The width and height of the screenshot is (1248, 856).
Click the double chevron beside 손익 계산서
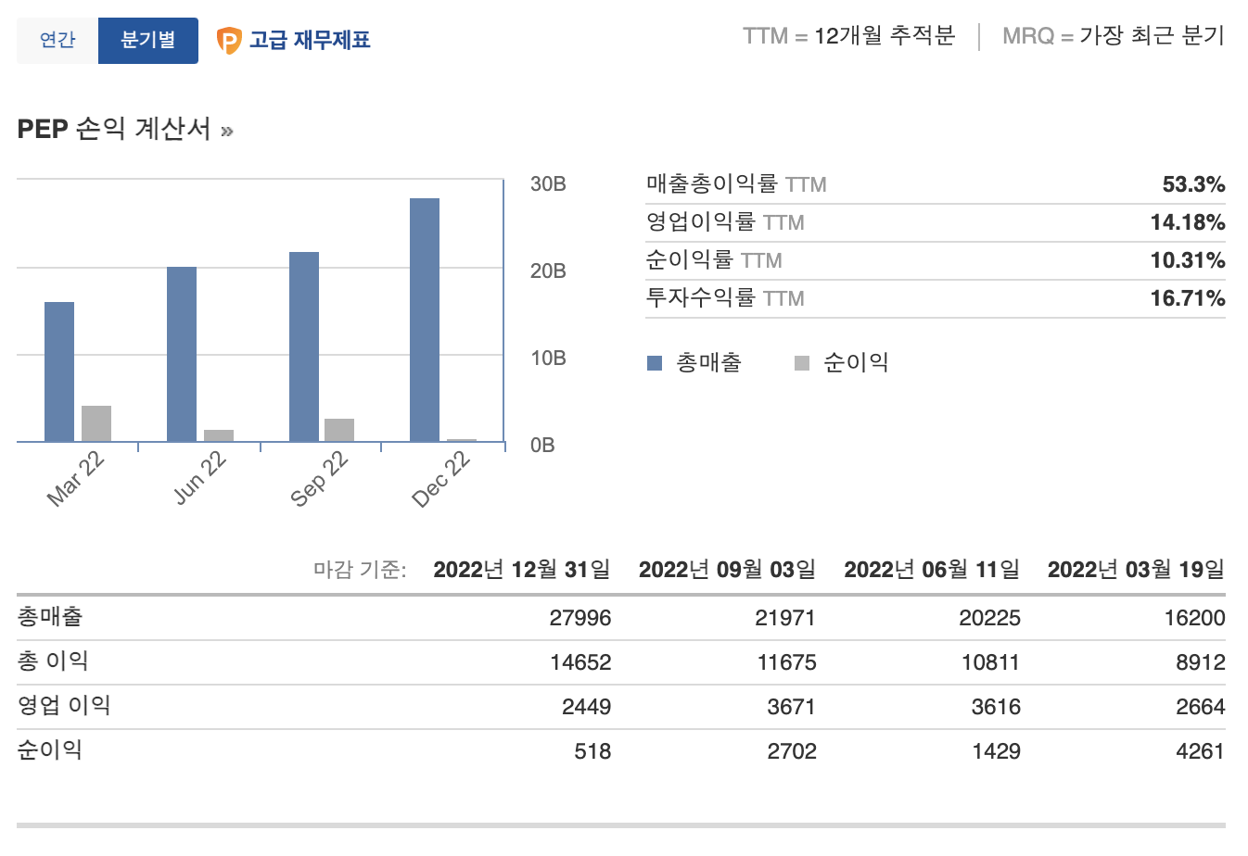click(227, 132)
